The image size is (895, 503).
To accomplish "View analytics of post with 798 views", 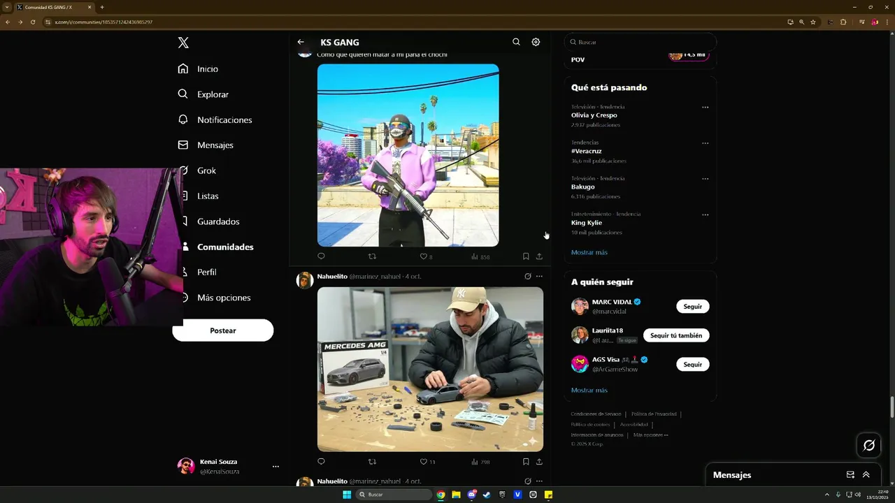I will point(480,461).
